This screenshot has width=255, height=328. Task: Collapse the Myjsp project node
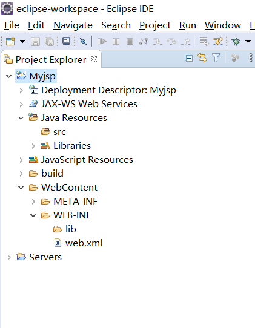tap(9, 76)
